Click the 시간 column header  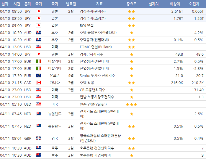pos(17,4)
